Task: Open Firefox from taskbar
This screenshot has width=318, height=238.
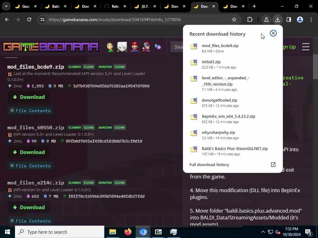Action: pos(128,232)
